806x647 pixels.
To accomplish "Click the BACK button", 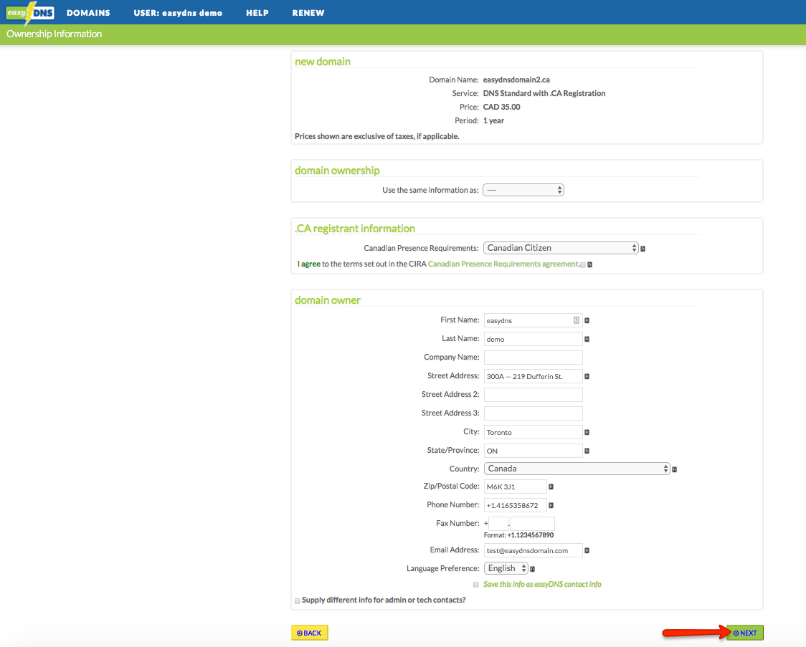I will pos(310,633).
